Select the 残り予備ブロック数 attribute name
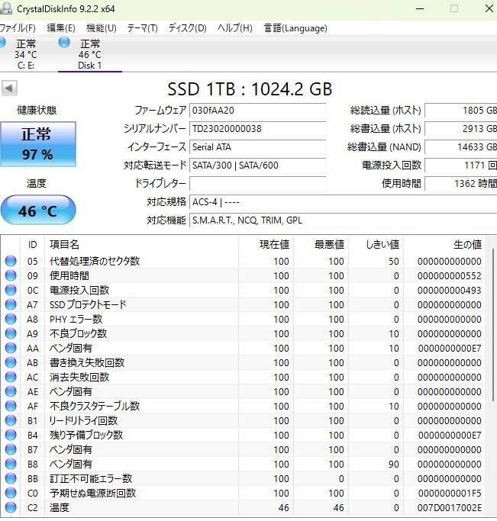 tap(86, 435)
